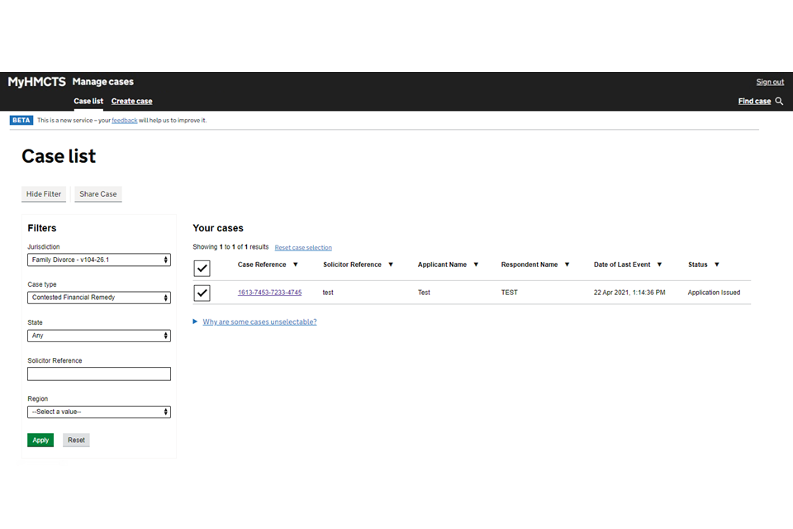Toggle the select-all cases header checkbox

pyautogui.click(x=202, y=268)
